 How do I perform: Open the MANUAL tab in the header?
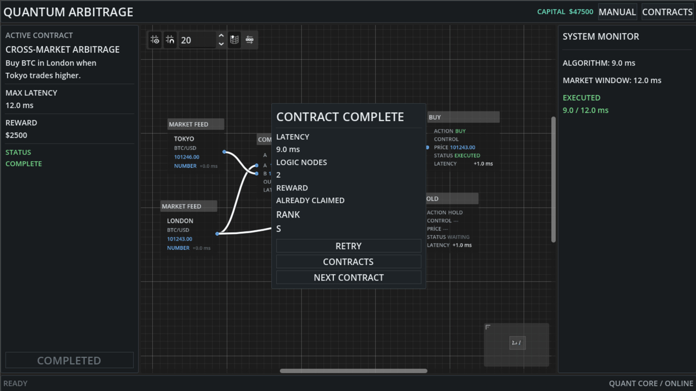pyautogui.click(x=617, y=12)
